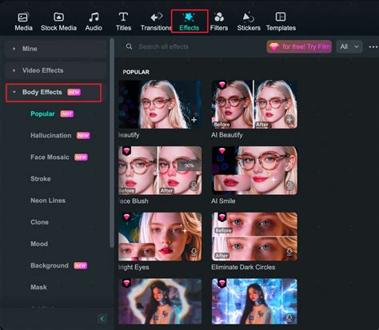Select the Beautify effect thumbnail
379x330 pixels.
pyautogui.click(x=160, y=105)
